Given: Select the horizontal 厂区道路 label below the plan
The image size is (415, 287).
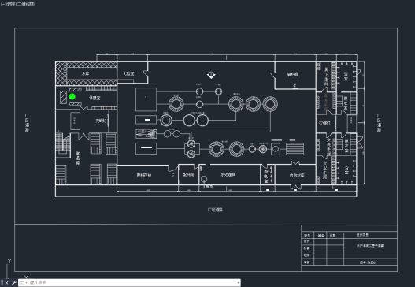Looking at the screenshot, I should (215, 210).
